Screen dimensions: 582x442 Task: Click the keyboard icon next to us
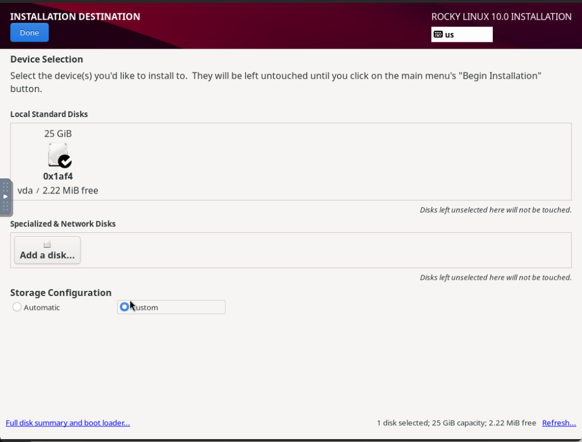pos(438,35)
